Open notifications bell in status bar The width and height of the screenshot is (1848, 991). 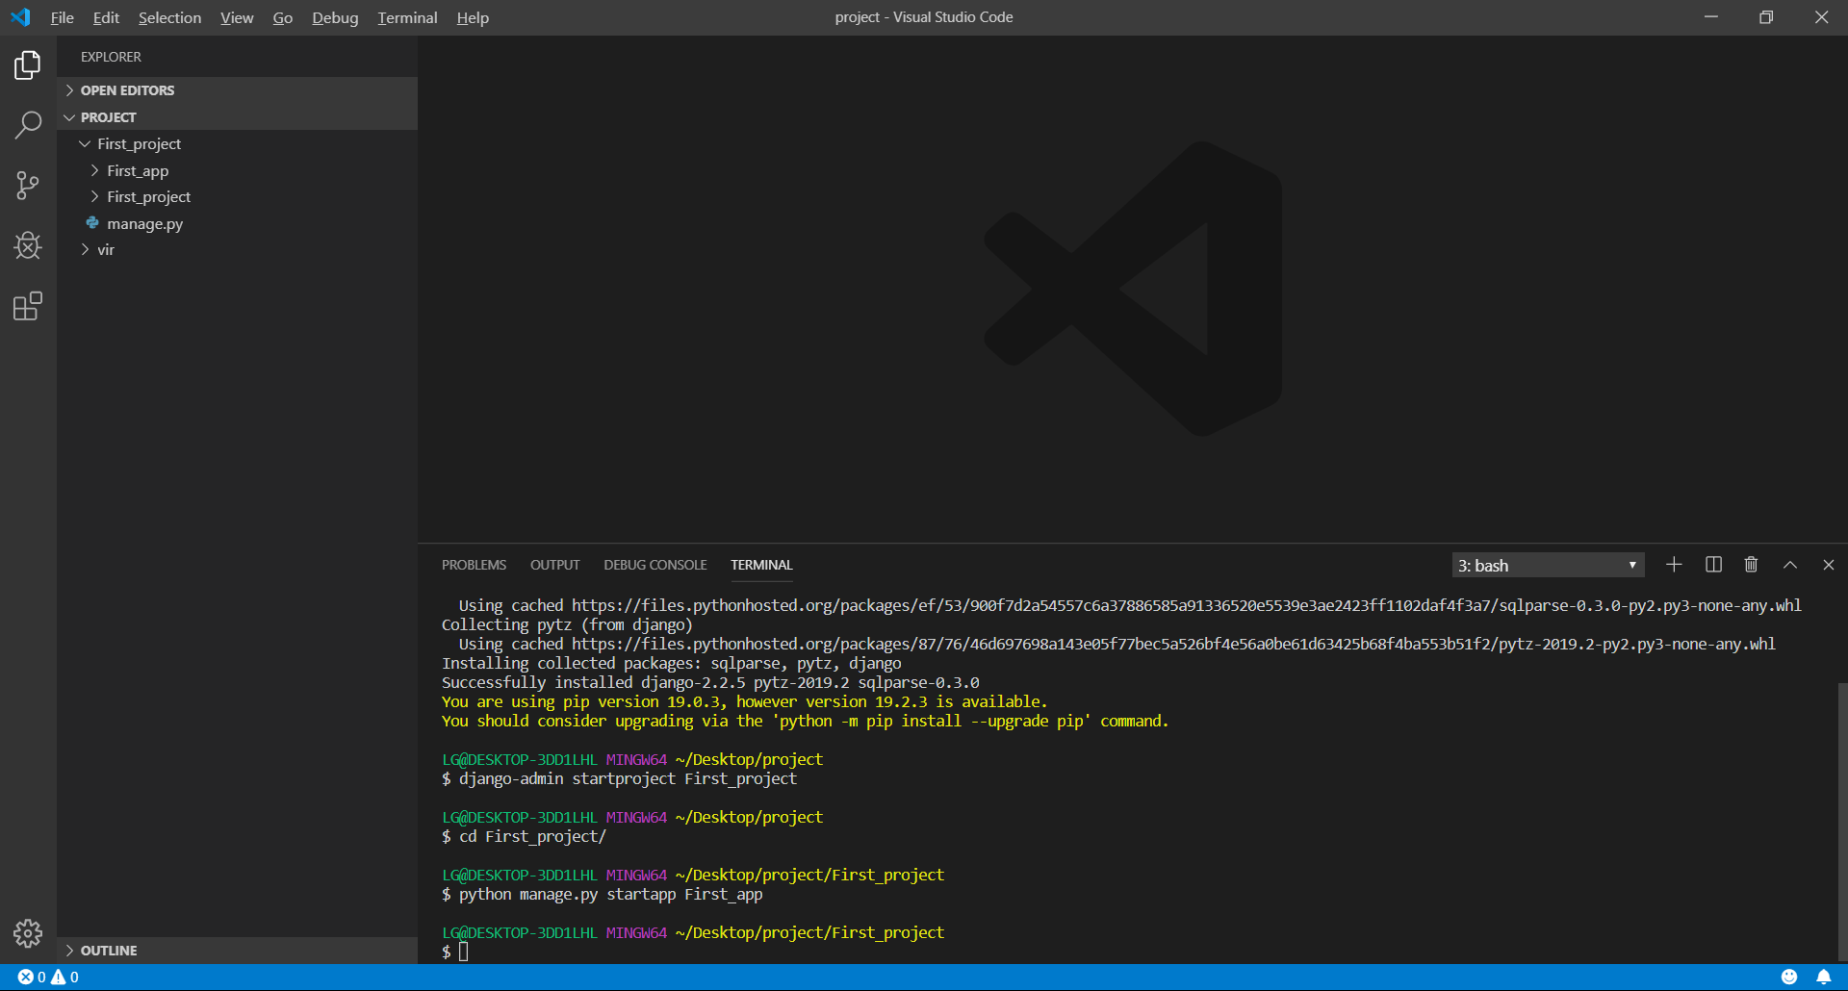[x=1824, y=977]
